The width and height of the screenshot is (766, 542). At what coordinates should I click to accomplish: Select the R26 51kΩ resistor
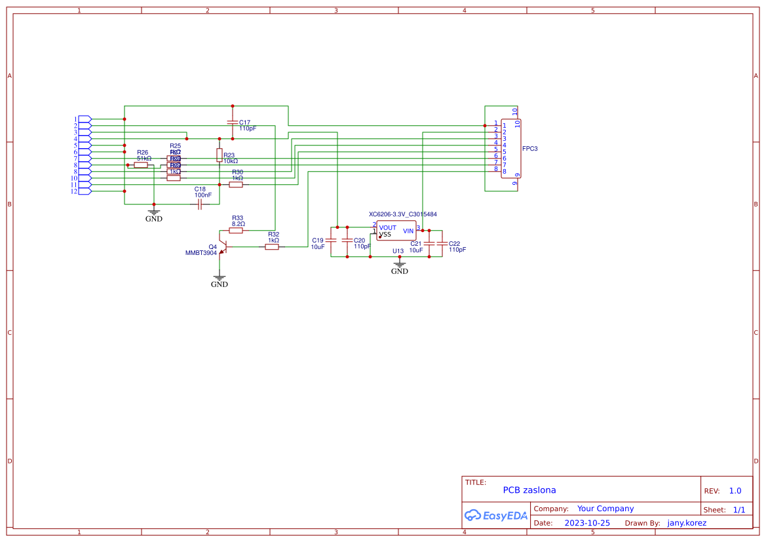coord(142,163)
